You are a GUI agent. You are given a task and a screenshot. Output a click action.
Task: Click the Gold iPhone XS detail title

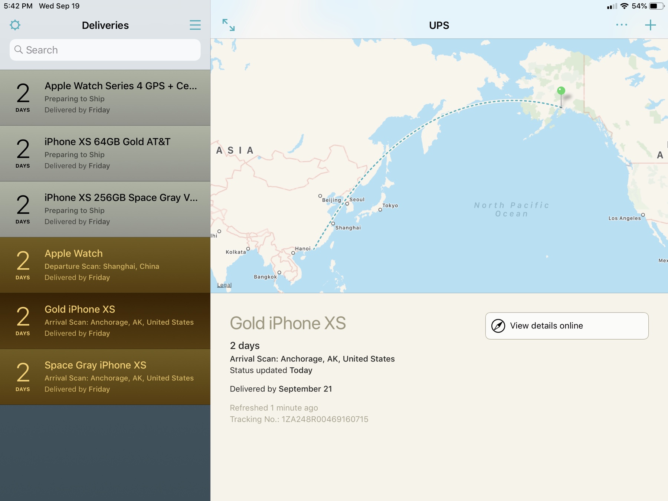288,323
